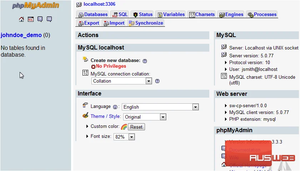This screenshot has width=300, height=171.
Task: Click the Home icon in sidebar
Action: [21, 19]
